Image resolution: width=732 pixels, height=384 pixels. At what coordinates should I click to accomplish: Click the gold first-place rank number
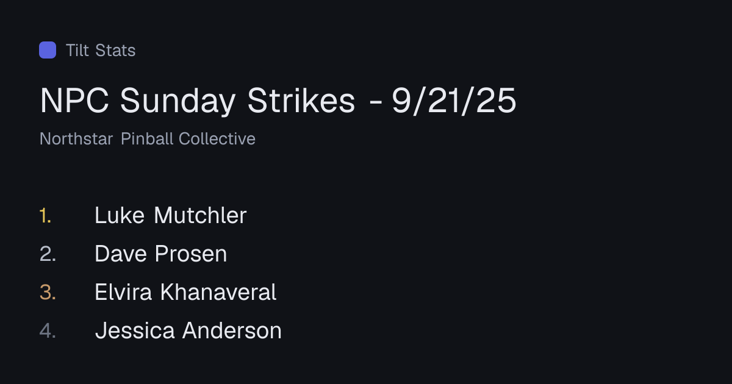46,215
